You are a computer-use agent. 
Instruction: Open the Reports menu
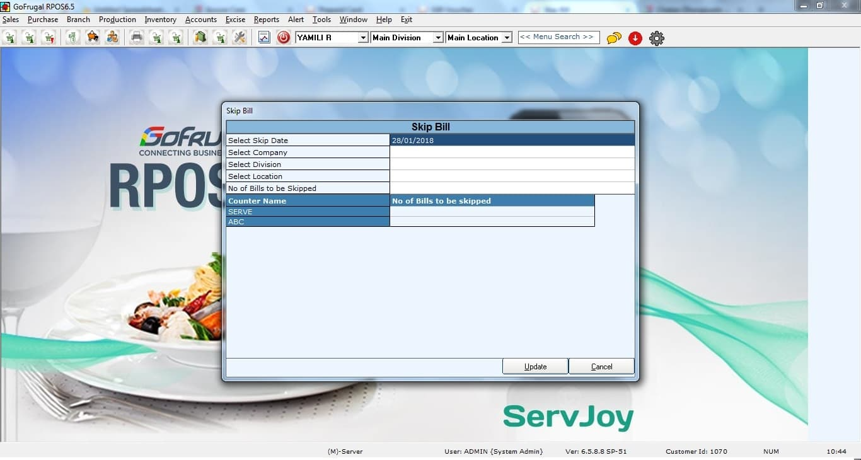[x=267, y=20]
